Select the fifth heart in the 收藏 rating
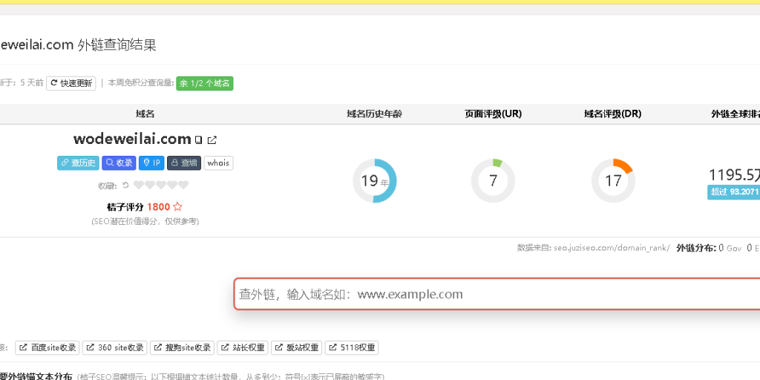The image size is (760, 380). point(183,185)
